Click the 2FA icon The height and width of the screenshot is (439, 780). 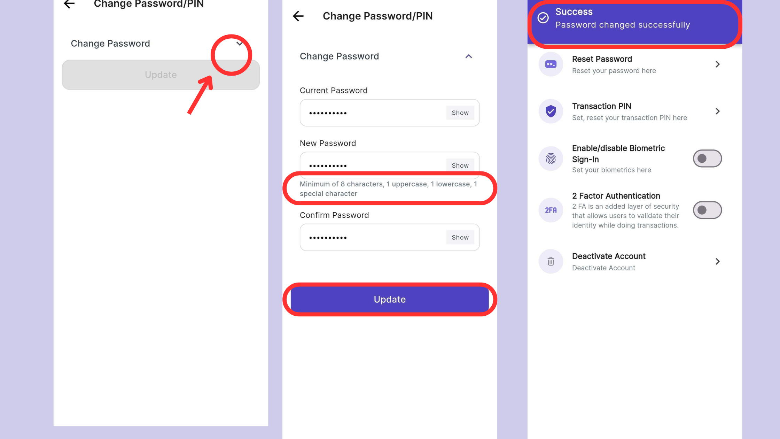[551, 210]
